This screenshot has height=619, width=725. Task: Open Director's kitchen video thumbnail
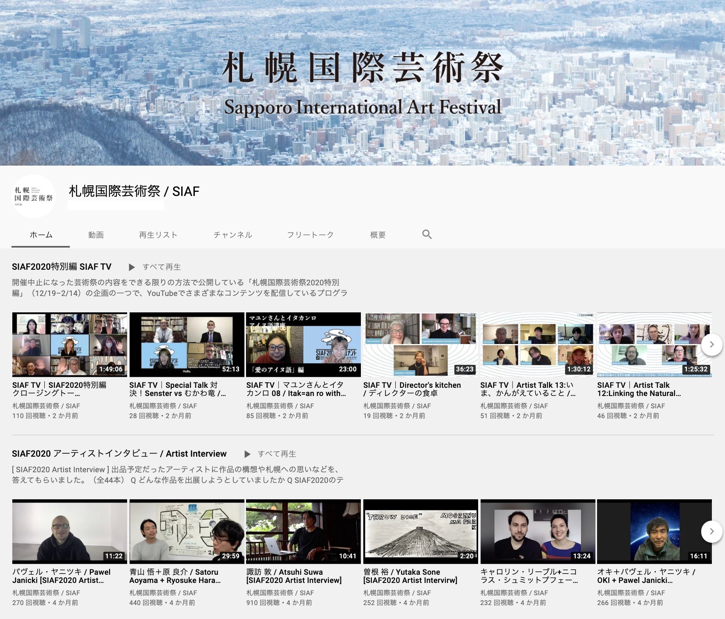[x=420, y=344]
